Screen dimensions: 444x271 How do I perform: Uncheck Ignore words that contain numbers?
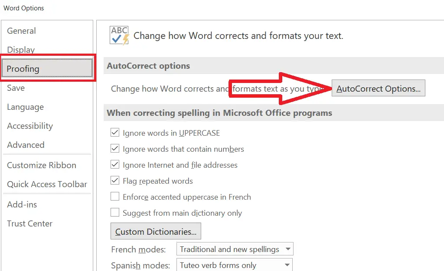114,148
